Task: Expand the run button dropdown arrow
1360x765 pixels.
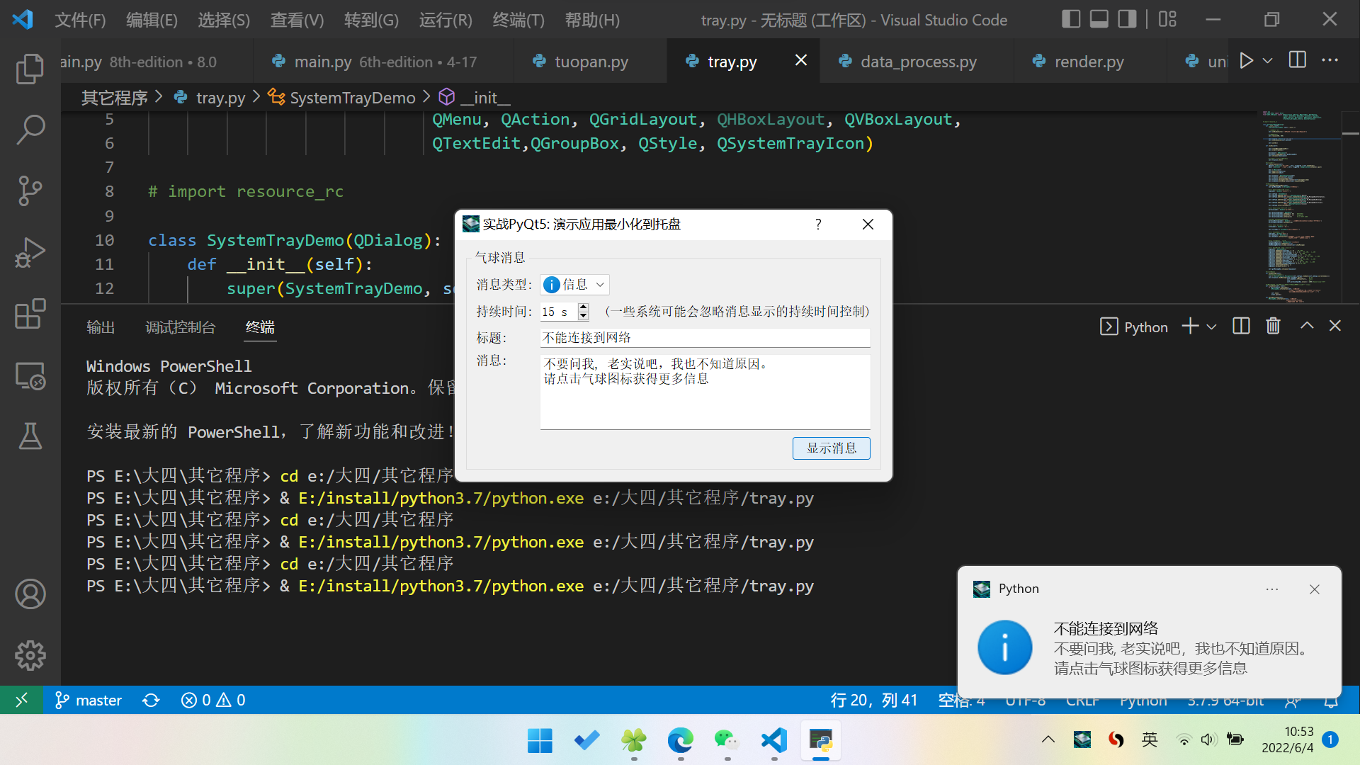Action: point(1268,61)
